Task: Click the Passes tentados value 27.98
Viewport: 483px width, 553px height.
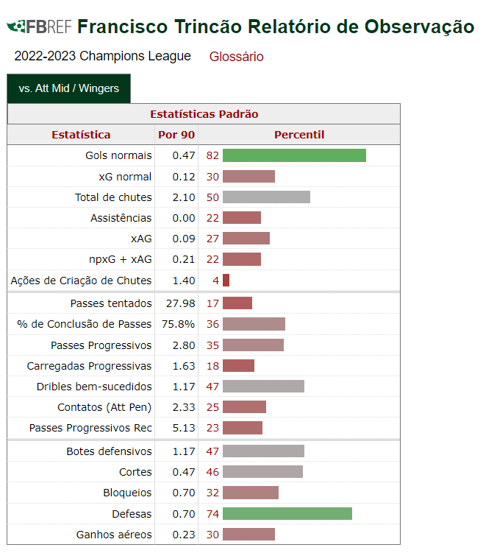Action: (176, 303)
